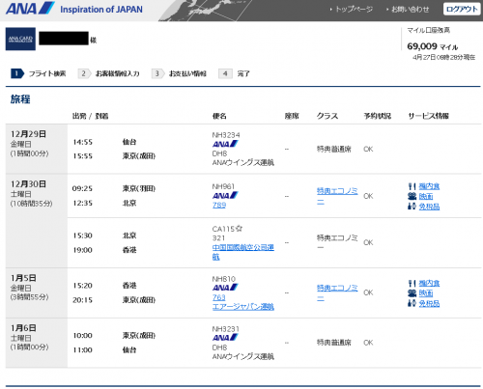This screenshot has width=483, height=389.
Task: Click the ANA Card image beside the name
Action: tap(20, 39)
